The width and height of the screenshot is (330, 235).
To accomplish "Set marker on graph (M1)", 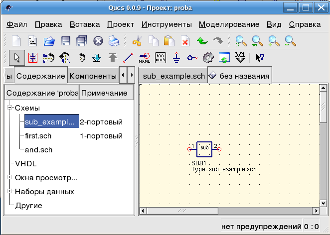I will pos(240,57).
